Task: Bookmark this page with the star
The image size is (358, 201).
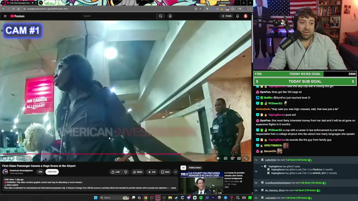Action: click(x=200, y=9)
